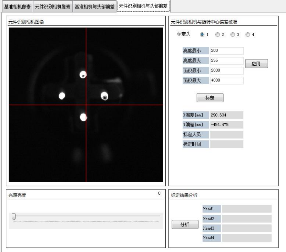The height and width of the screenshot is (252, 286).
Task: Click the empty 标定人员 field
Action: click(x=226, y=134)
